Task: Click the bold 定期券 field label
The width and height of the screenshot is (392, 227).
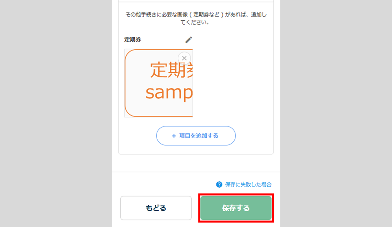Action: [x=133, y=40]
